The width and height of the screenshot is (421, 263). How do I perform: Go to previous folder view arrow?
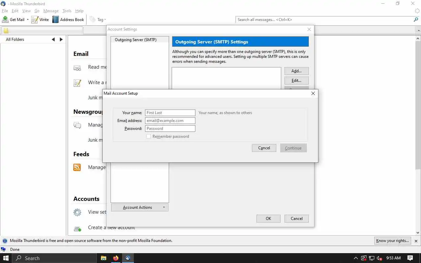[53, 39]
